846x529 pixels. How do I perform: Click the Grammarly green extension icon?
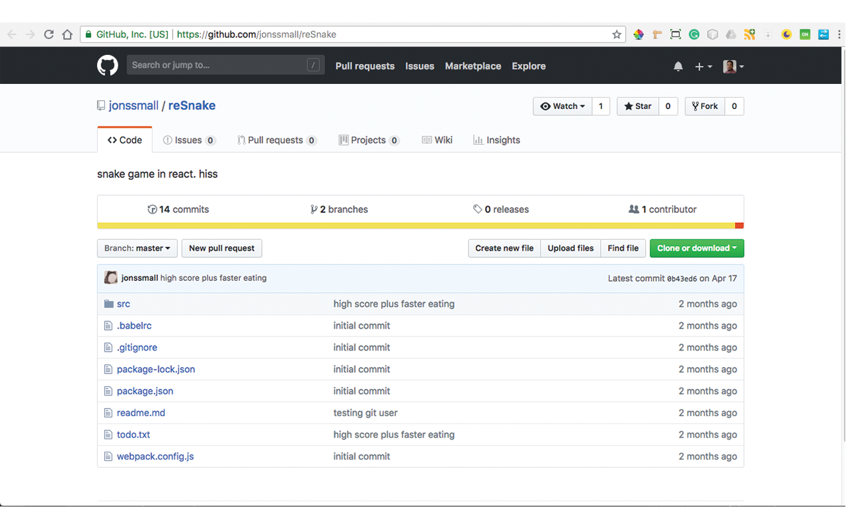[x=694, y=34]
